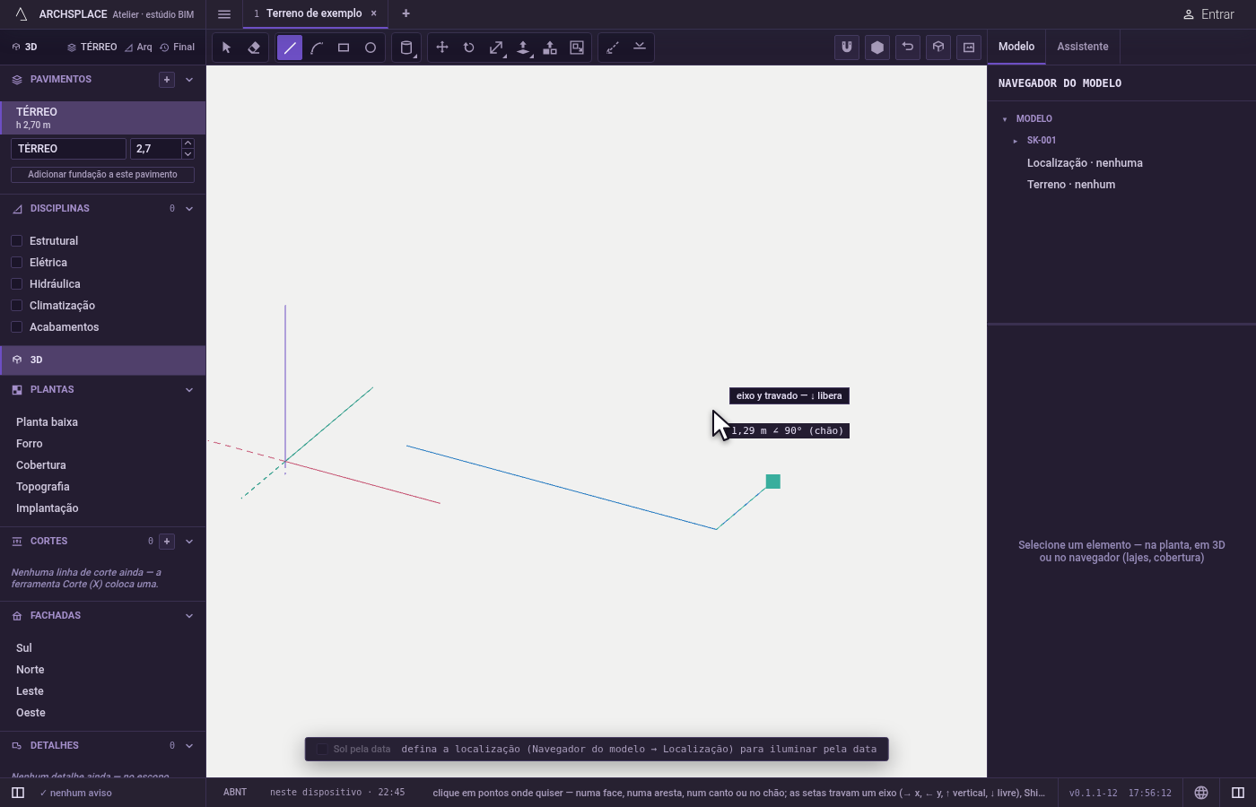Viewport: 1256px width, 807px height.
Task: Click the Undo arrow button
Action: [908, 48]
